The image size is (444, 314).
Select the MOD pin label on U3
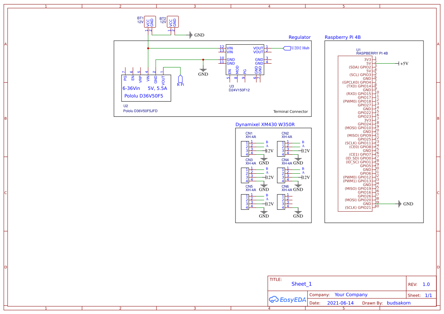click(x=237, y=70)
